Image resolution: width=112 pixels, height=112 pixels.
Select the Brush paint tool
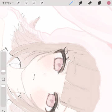coord(71,3)
